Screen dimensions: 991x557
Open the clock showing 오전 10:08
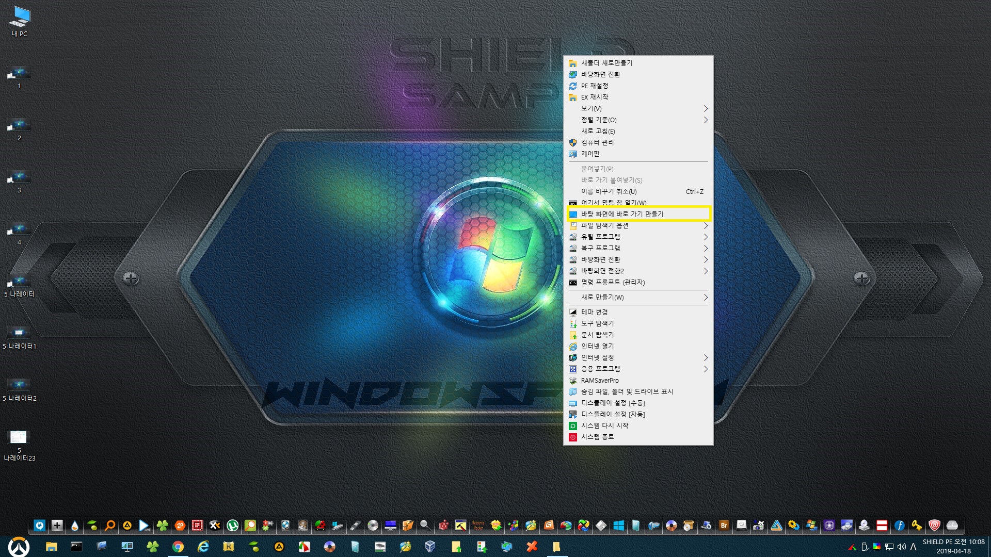(x=953, y=546)
